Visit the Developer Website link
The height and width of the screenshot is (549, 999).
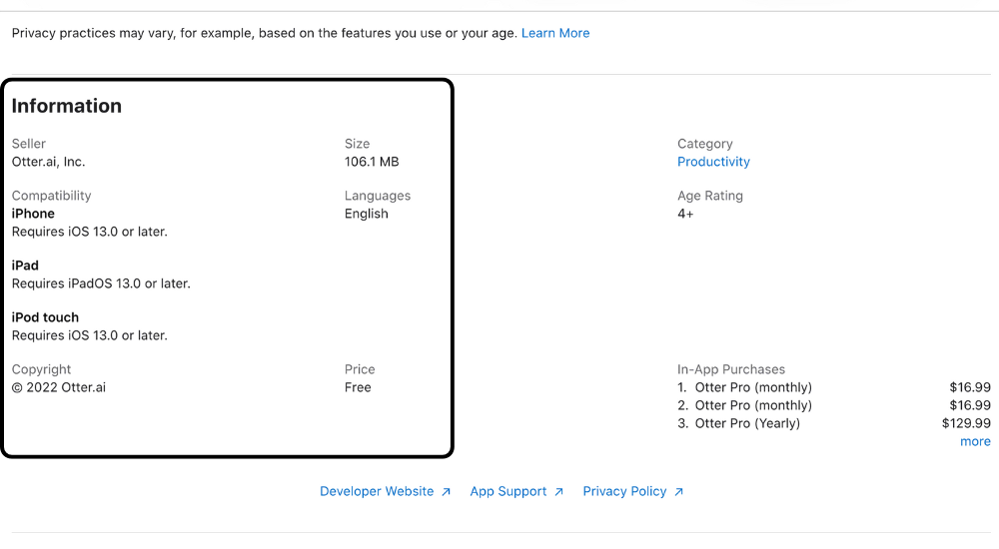pos(377,491)
